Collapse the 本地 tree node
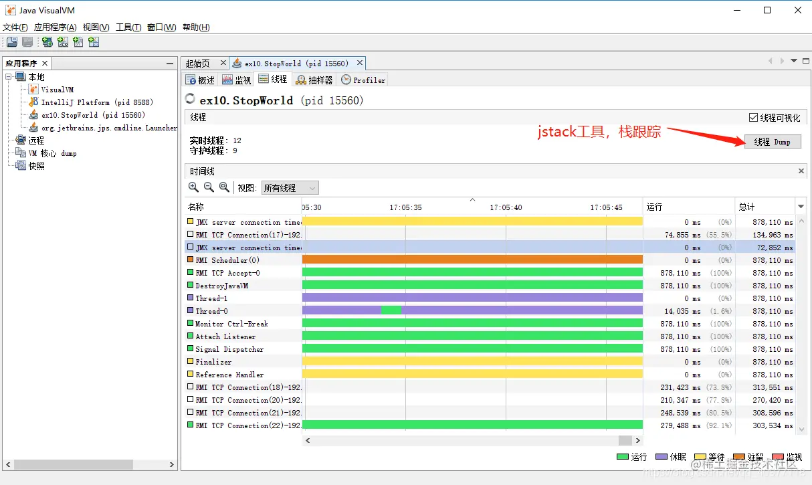The width and height of the screenshot is (812, 485). (x=9, y=77)
